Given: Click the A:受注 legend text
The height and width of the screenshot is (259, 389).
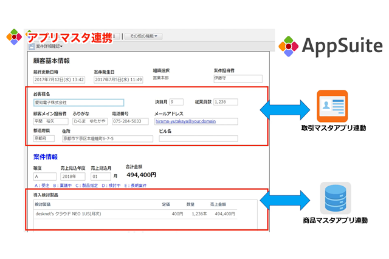Looking at the screenshot, I should (42, 186).
